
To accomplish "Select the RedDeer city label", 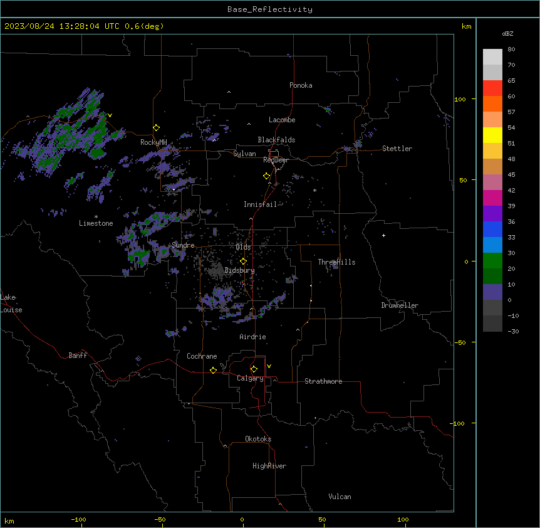I will [x=276, y=160].
